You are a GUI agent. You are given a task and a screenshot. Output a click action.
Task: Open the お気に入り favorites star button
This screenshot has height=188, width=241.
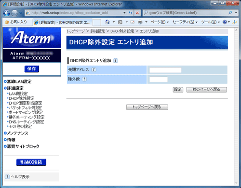[16, 22]
